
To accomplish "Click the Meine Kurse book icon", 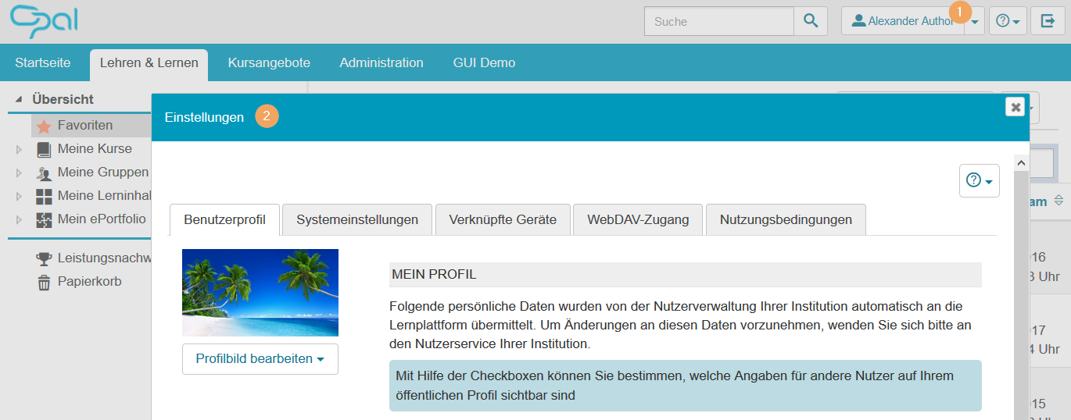I will [x=44, y=149].
